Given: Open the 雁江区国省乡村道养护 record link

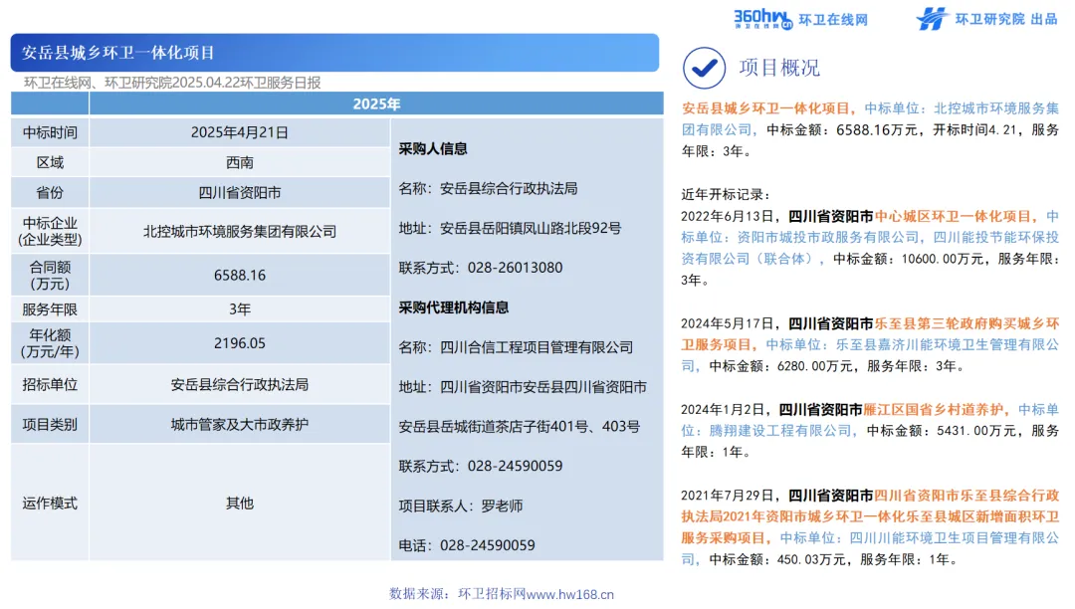Looking at the screenshot, I should tap(933, 410).
